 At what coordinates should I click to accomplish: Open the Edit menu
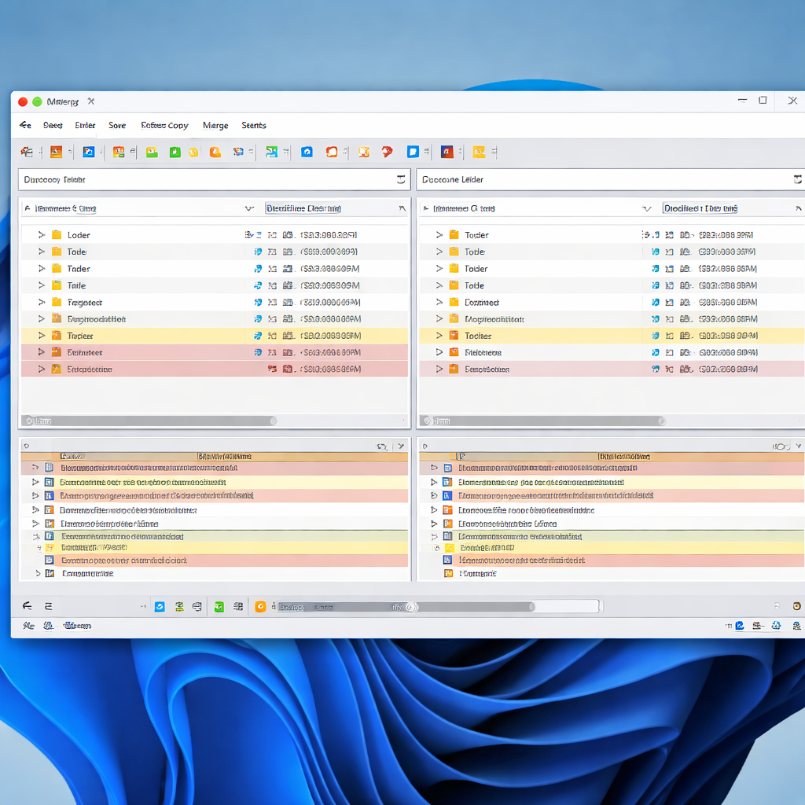84,125
